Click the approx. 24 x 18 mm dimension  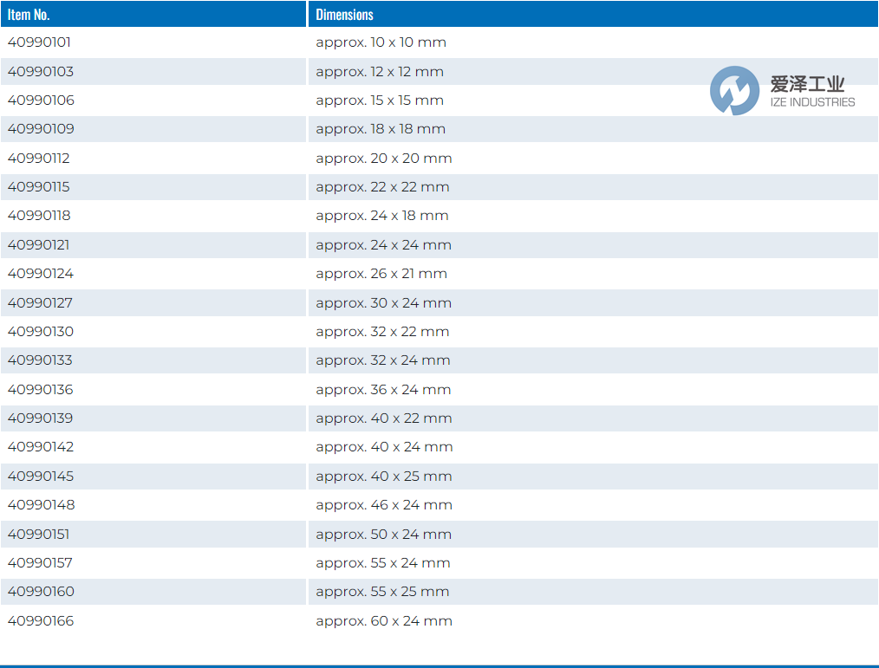[382, 216]
